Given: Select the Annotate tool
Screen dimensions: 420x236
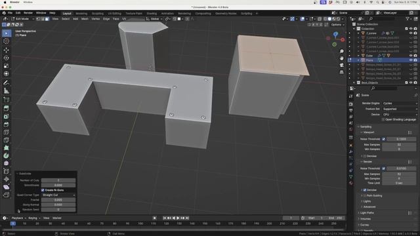Looking at the screenshot, I should coord(6,83).
